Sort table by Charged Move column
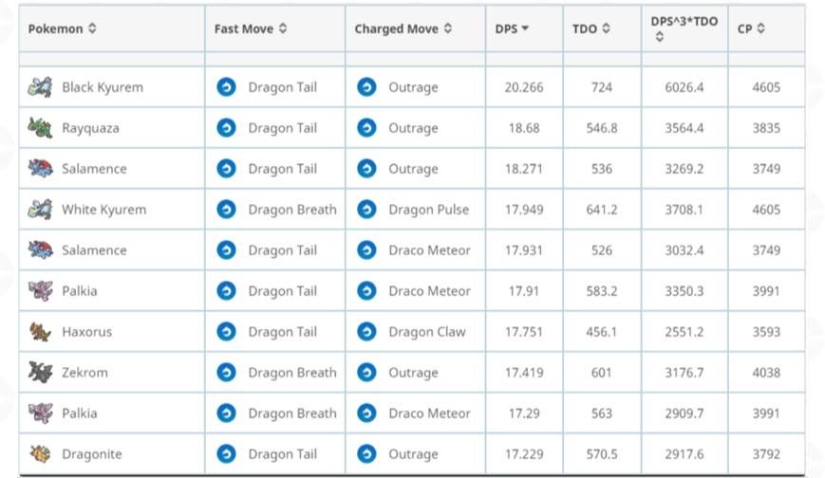825x478 pixels. 403,29
